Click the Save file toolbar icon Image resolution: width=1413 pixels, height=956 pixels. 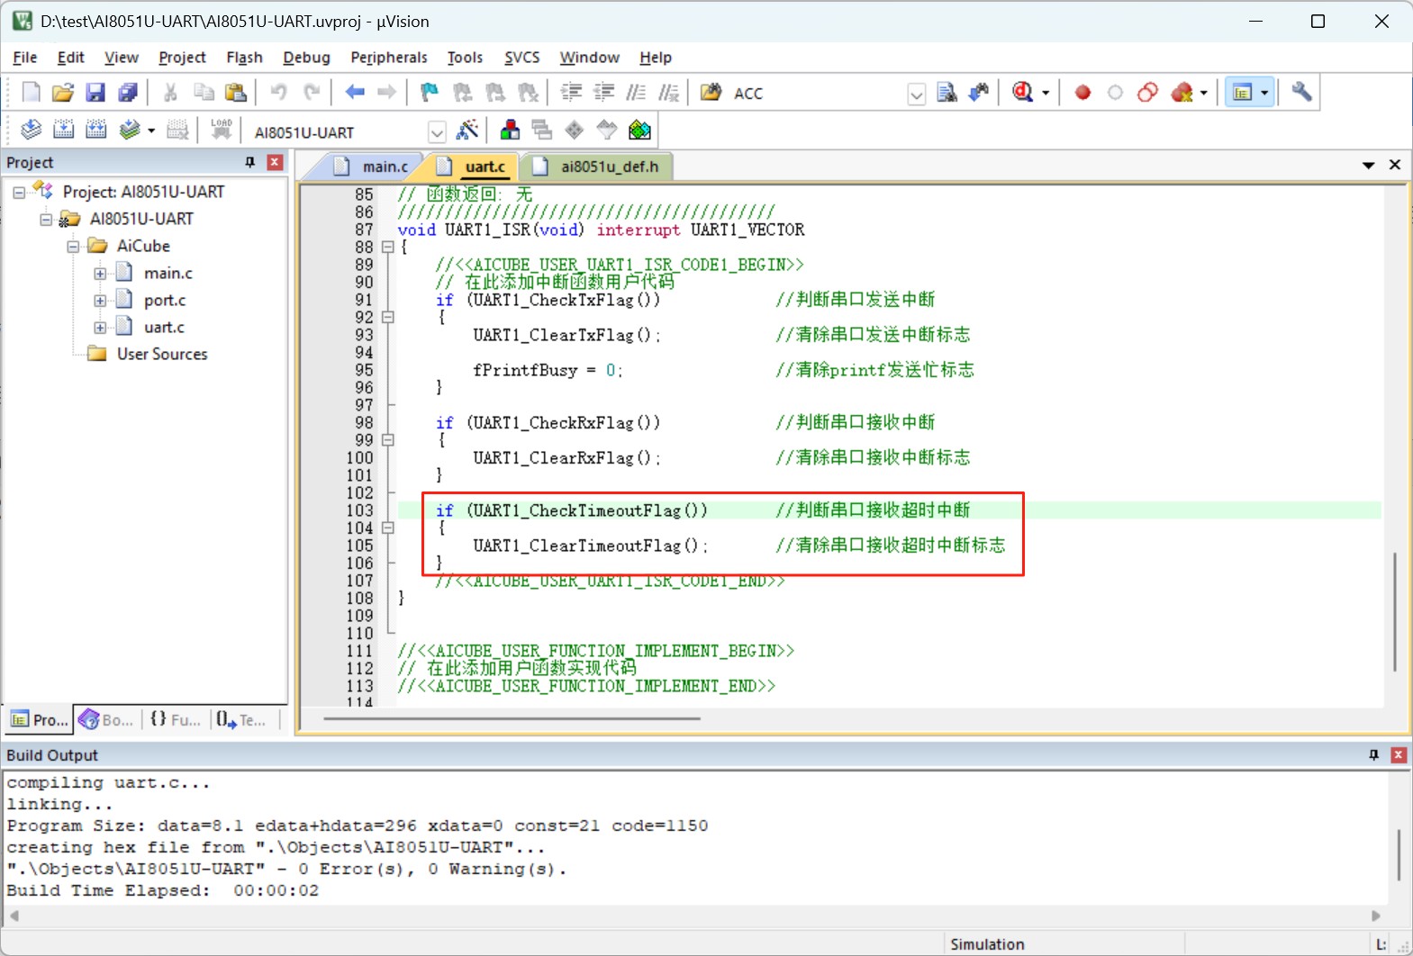(x=95, y=92)
